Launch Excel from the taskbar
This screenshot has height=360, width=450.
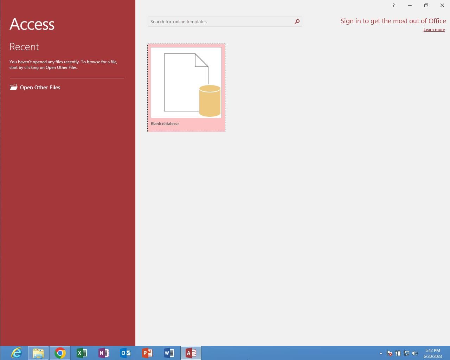click(x=82, y=353)
